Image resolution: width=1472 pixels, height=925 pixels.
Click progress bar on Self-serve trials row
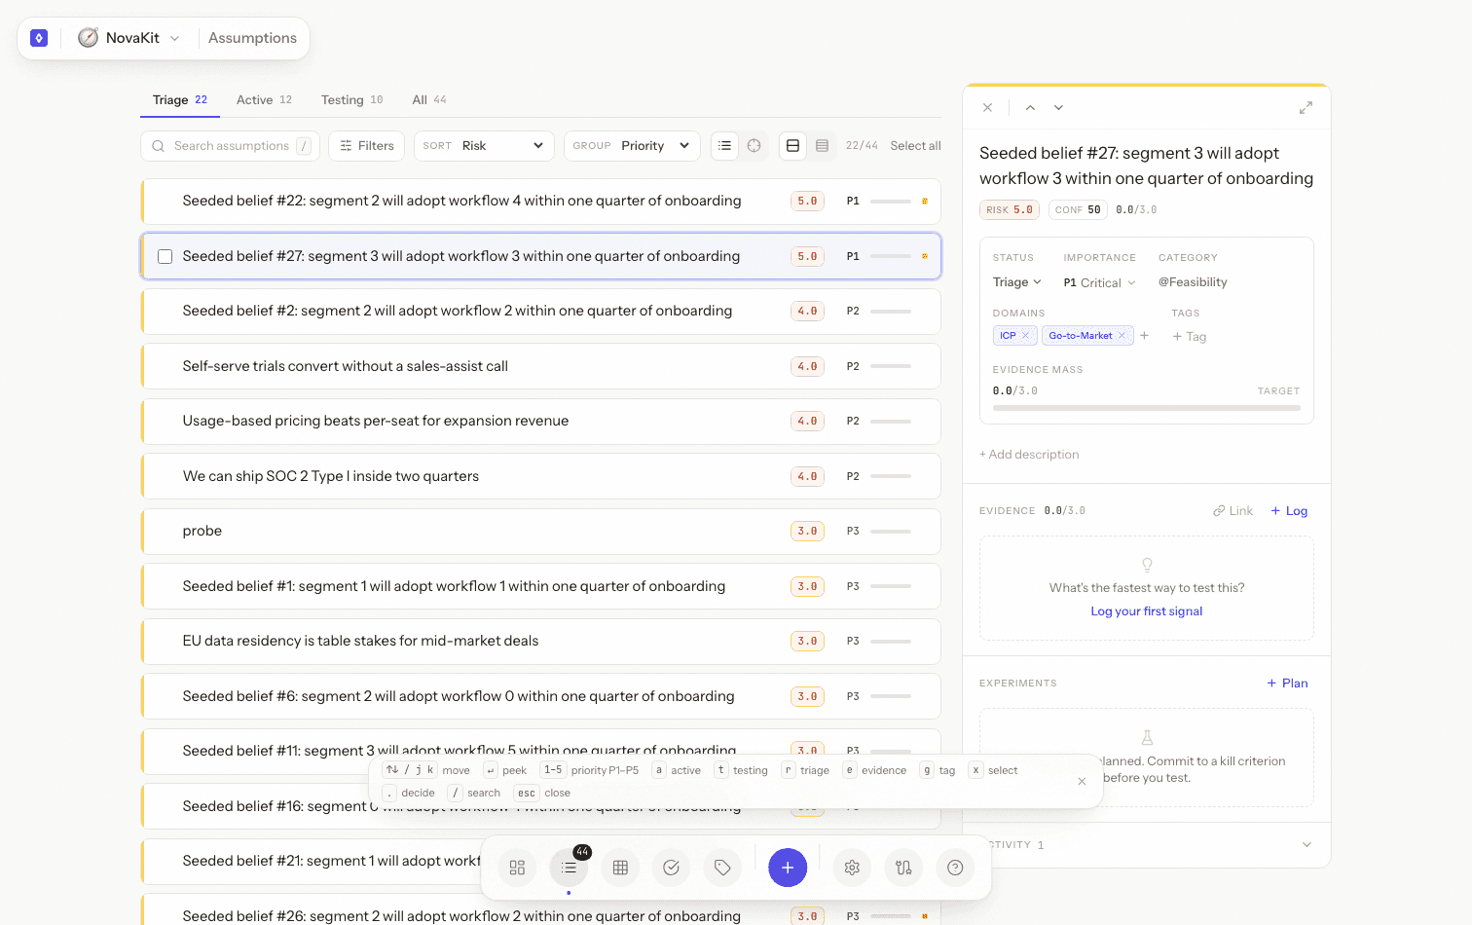click(891, 366)
